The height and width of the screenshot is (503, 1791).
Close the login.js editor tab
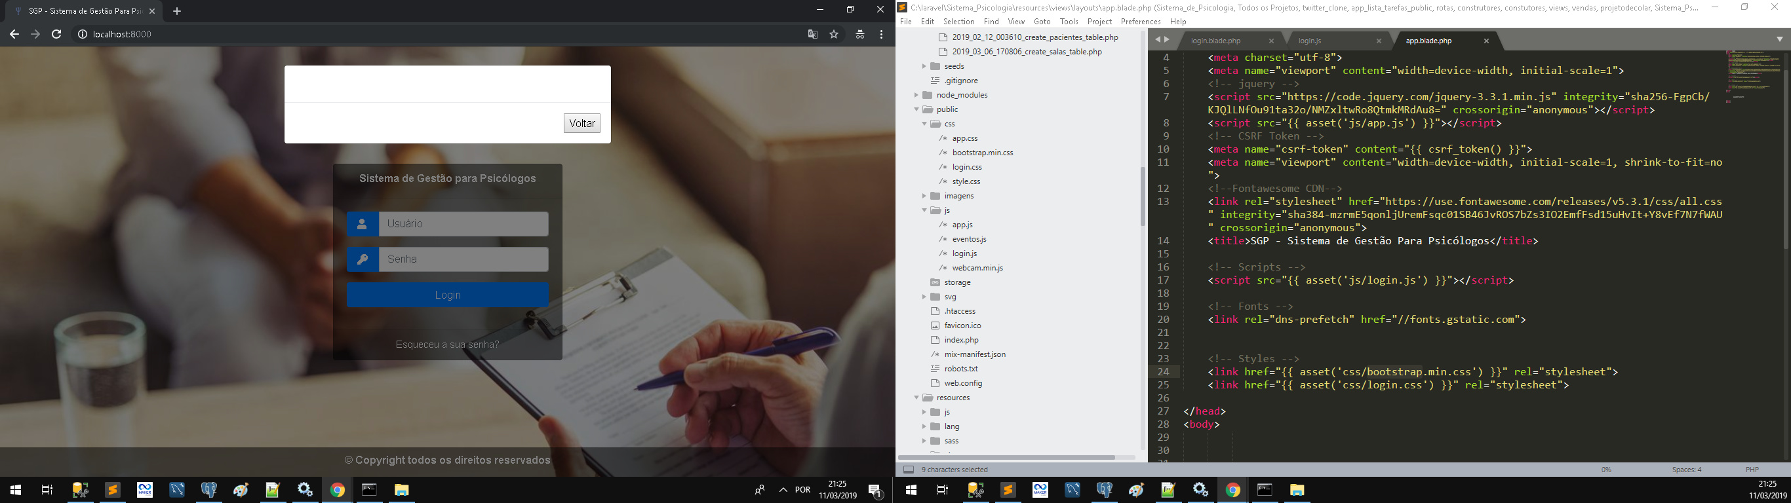point(1379,41)
